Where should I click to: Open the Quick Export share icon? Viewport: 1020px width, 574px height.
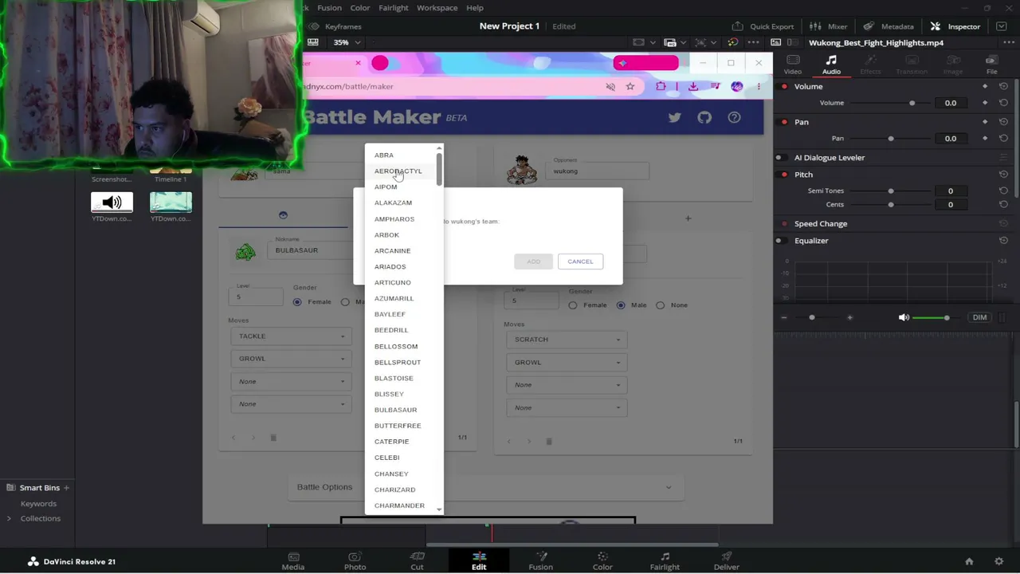(737, 26)
